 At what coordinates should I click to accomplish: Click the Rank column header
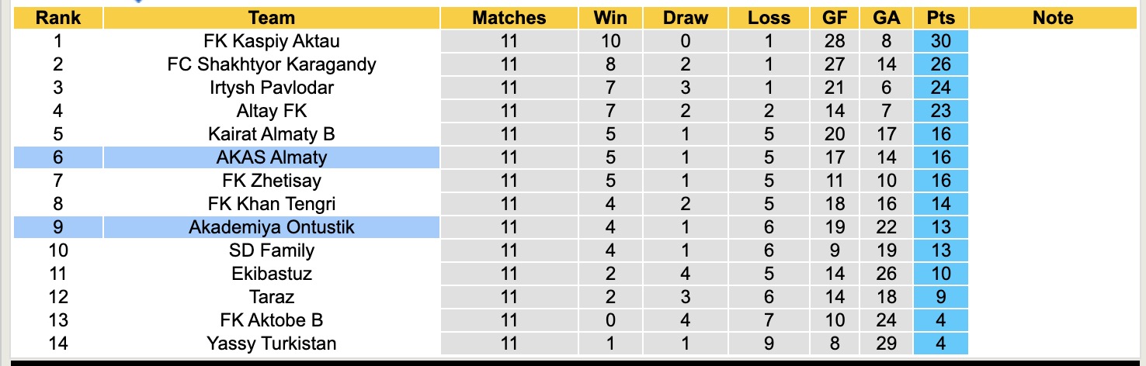(x=58, y=18)
